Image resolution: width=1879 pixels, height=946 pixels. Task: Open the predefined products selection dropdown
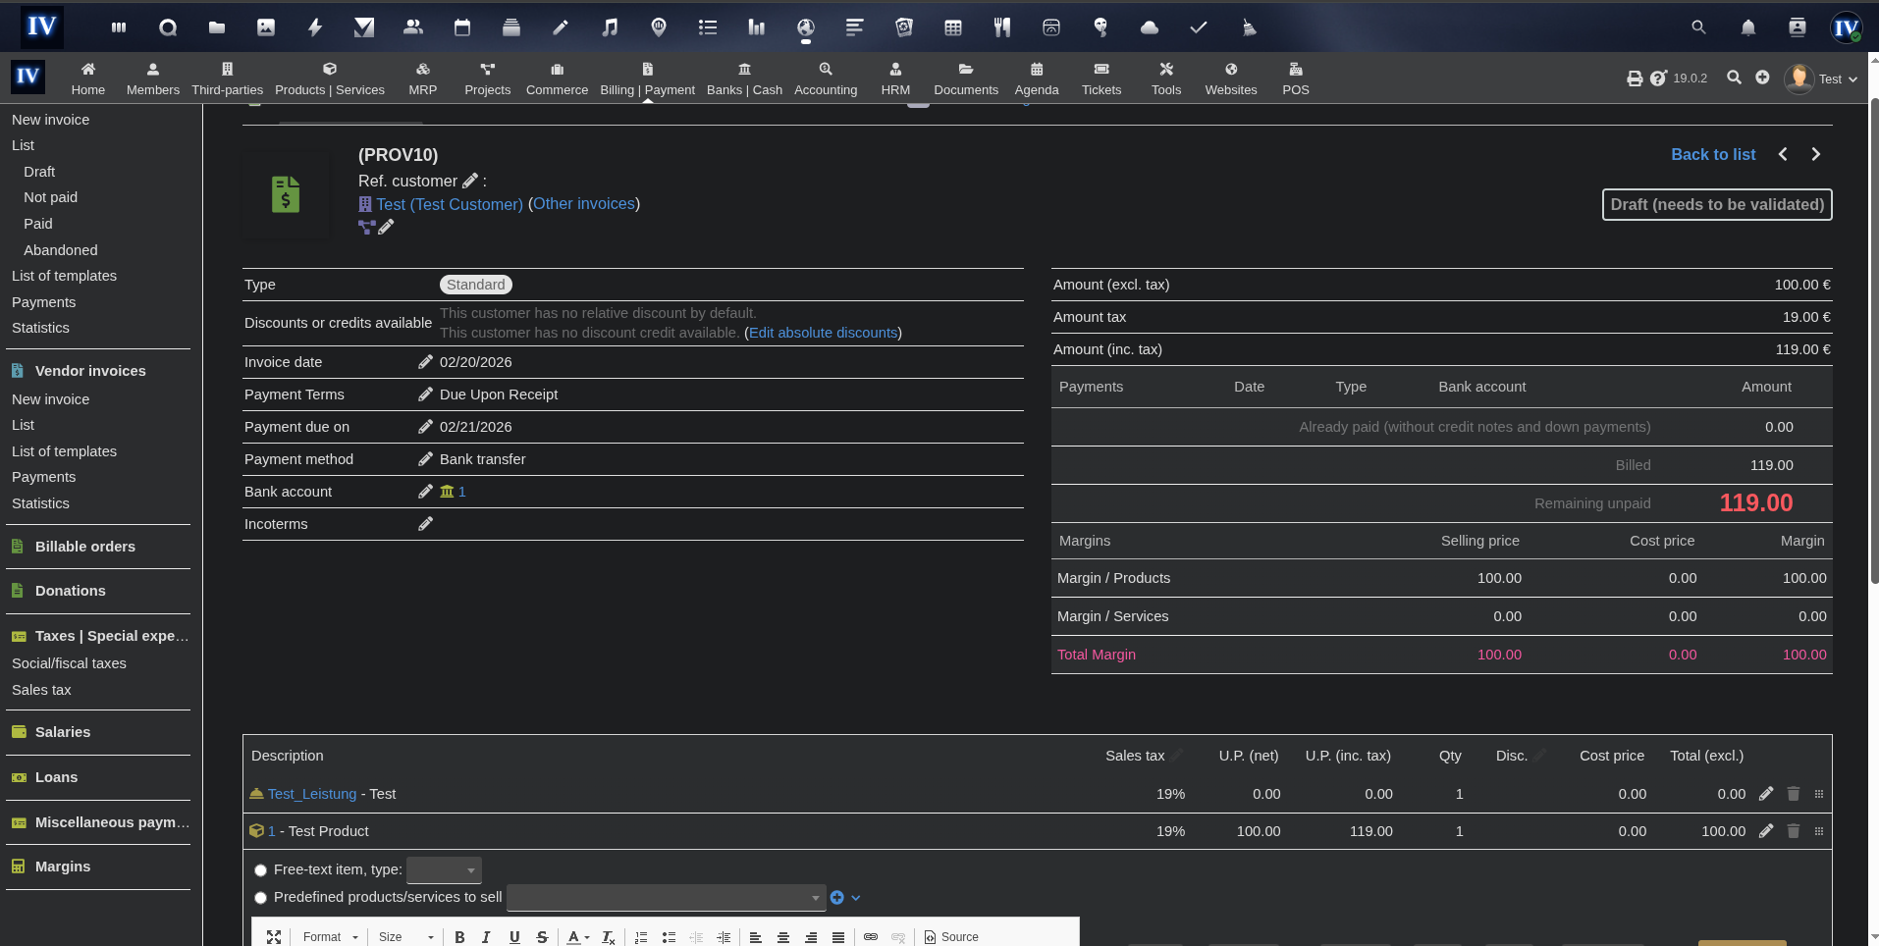[665, 897]
